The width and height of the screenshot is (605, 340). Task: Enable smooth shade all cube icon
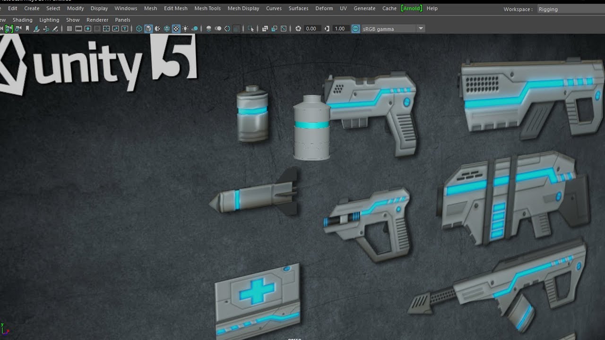pos(148,29)
